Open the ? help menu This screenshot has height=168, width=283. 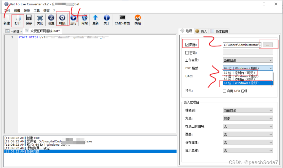coord(54,10)
